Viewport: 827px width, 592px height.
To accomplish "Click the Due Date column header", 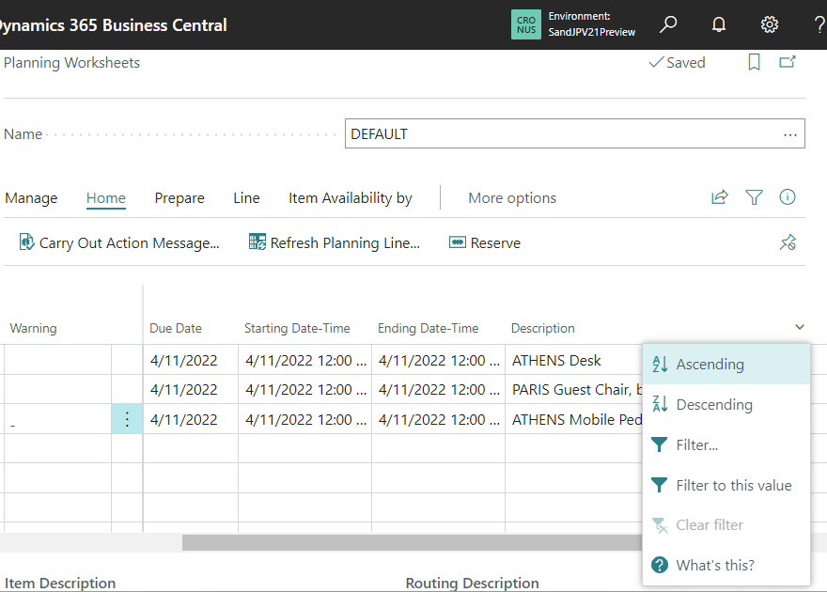I will tap(176, 329).
